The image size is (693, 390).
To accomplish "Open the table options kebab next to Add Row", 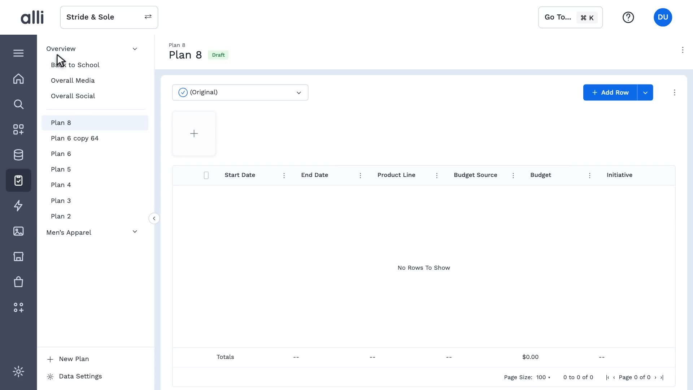I will 674,92.
